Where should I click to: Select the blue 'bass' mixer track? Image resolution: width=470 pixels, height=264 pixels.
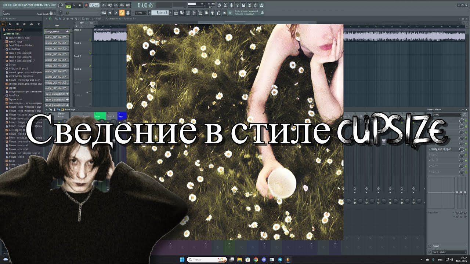(x=122, y=116)
